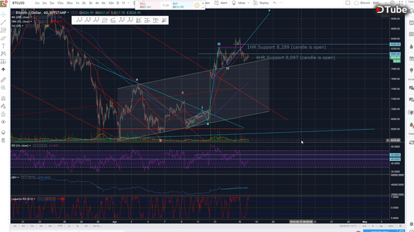Screen dimensions: 414x232
Task: Click the BUY price button
Action: point(182,5)
